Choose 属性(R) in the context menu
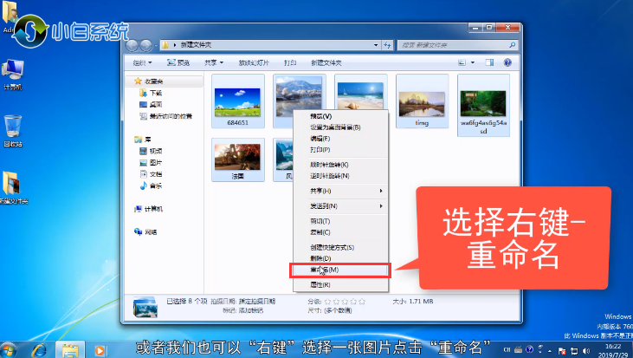The height and width of the screenshot is (358, 633). pyautogui.click(x=340, y=285)
